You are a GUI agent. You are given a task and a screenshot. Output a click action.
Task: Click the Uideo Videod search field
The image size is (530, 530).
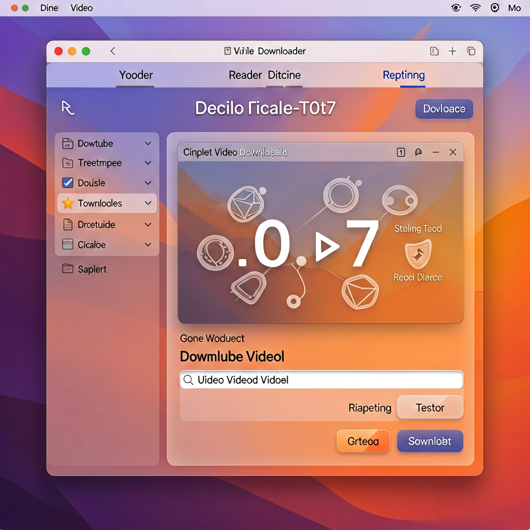(321, 380)
